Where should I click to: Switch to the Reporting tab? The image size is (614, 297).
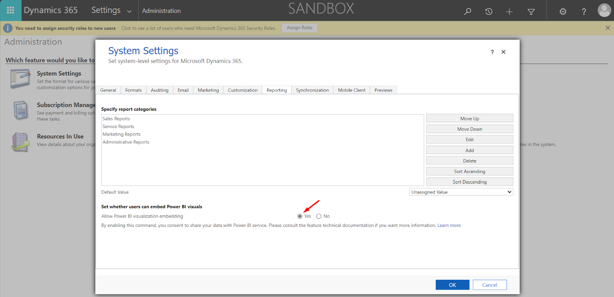pos(277,90)
